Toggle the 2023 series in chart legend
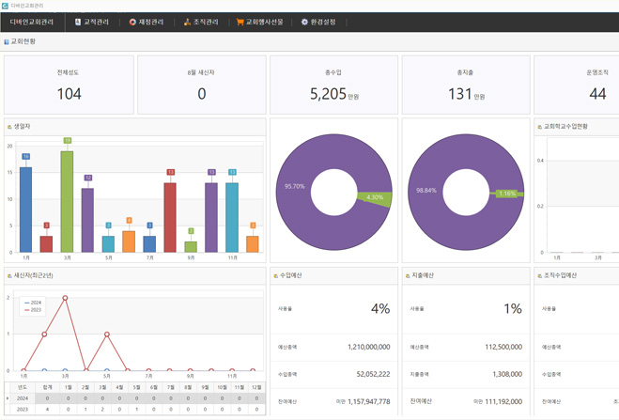 36,309
